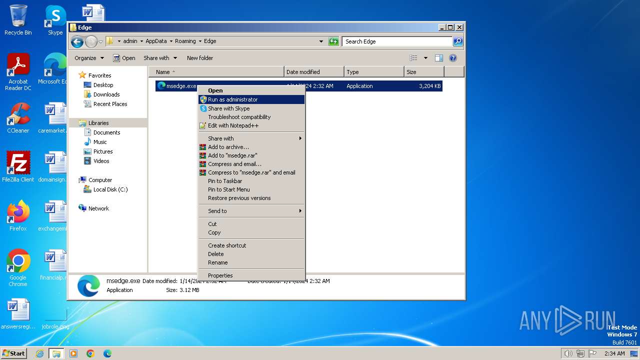Open the Share with toolbar dropdown
The image size is (640, 360).
pos(160,58)
